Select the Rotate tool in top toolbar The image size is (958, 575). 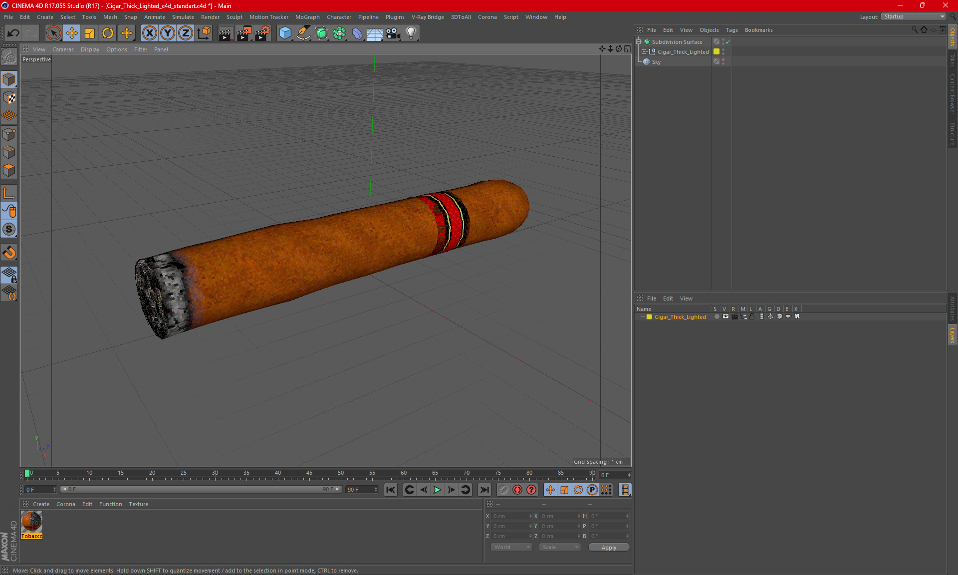(108, 33)
